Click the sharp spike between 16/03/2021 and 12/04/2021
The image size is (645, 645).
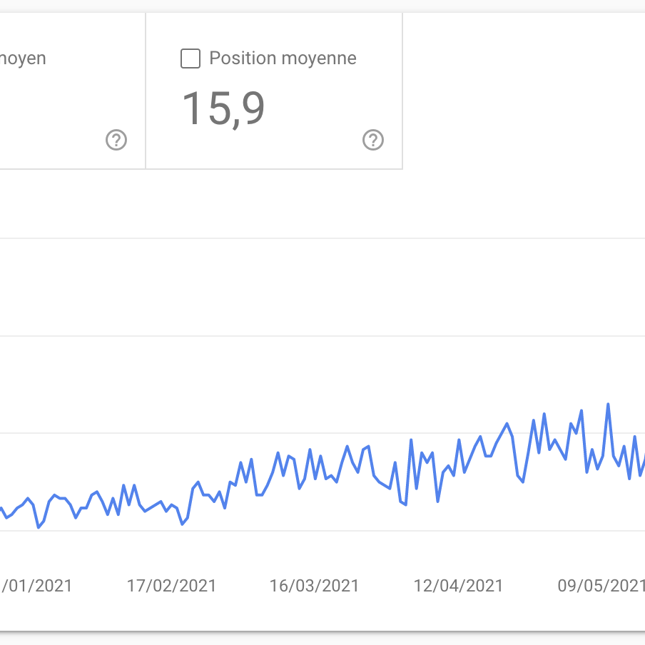pyautogui.click(x=411, y=440)
